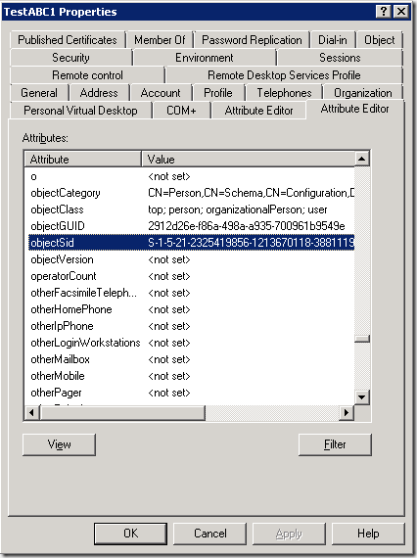Click the <not set> value of operatorCount

[169, 276]
